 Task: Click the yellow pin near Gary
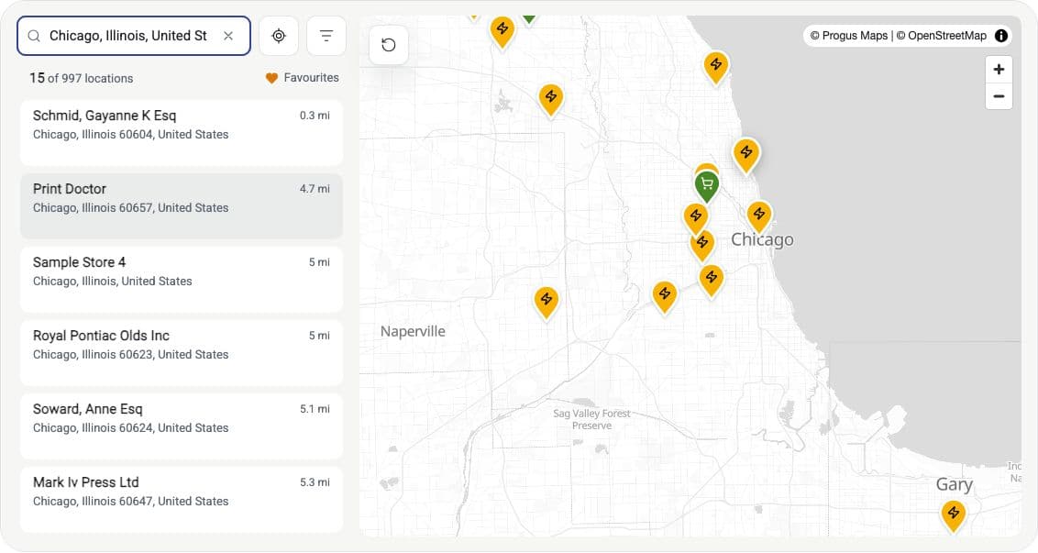[x=954, y=514]
